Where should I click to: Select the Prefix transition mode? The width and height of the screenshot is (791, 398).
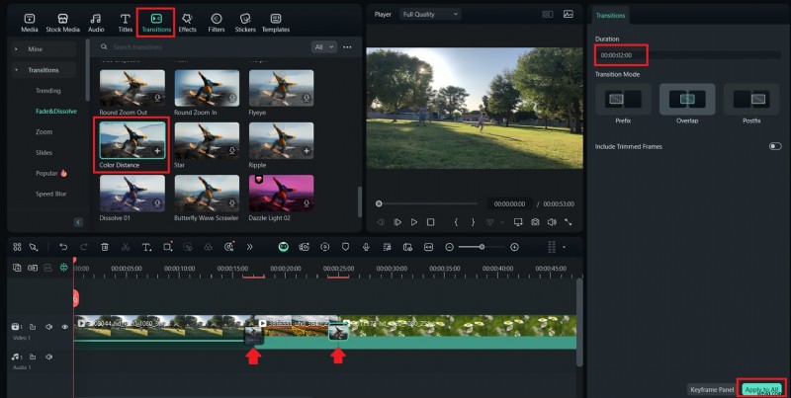pos(623,99)
